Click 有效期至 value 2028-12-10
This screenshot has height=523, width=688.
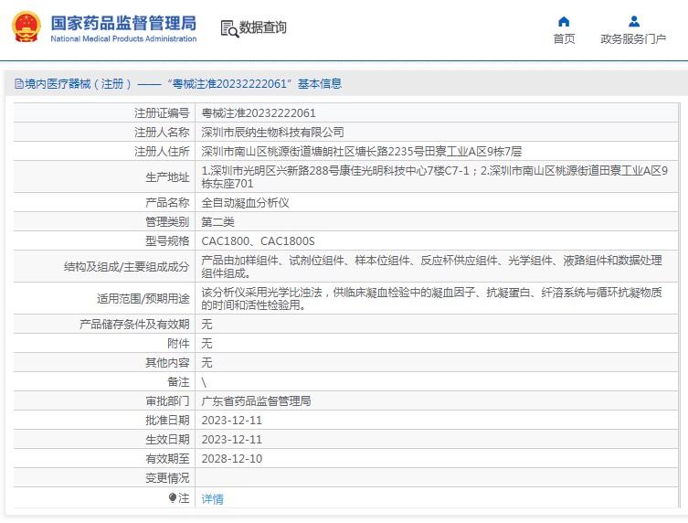coord(232,459)
